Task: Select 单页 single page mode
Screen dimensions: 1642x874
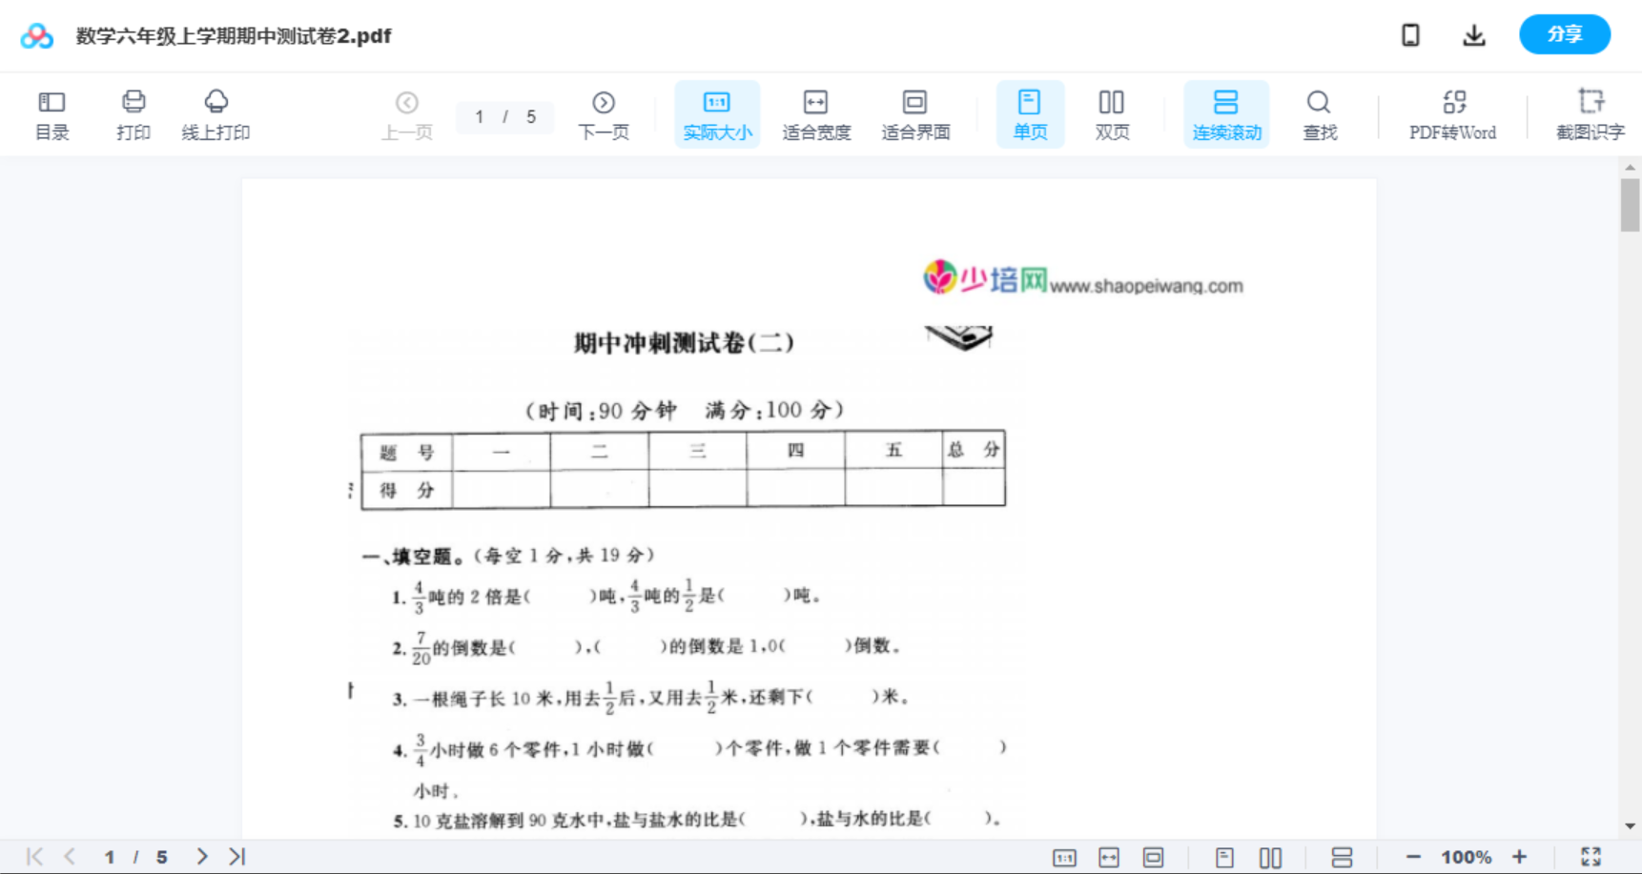Action: coord(1030,113)
